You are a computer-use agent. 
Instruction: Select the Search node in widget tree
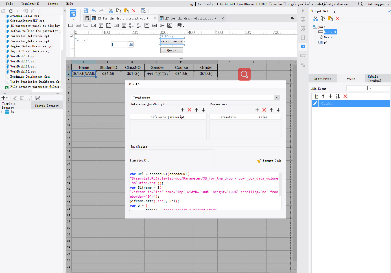tap(329, 37)
